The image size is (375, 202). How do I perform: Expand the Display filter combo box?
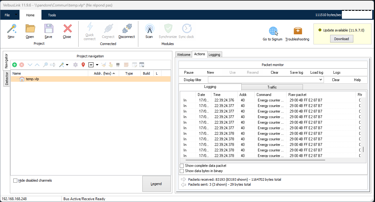coord(321,80)
